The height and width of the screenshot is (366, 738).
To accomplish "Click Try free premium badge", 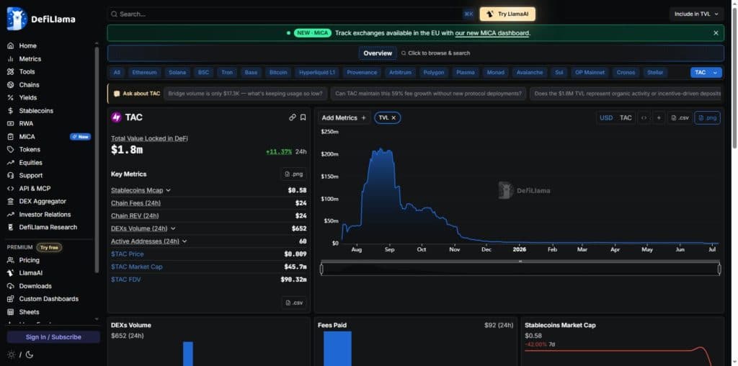I will (x=49, y=247).
